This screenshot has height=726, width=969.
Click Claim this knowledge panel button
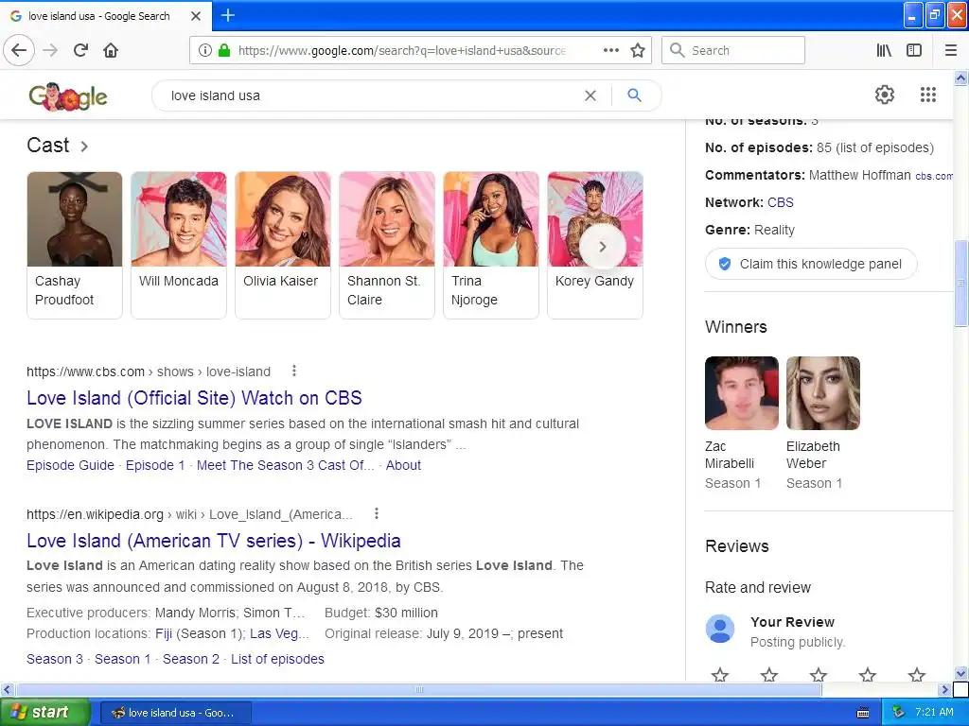point(811,265)
